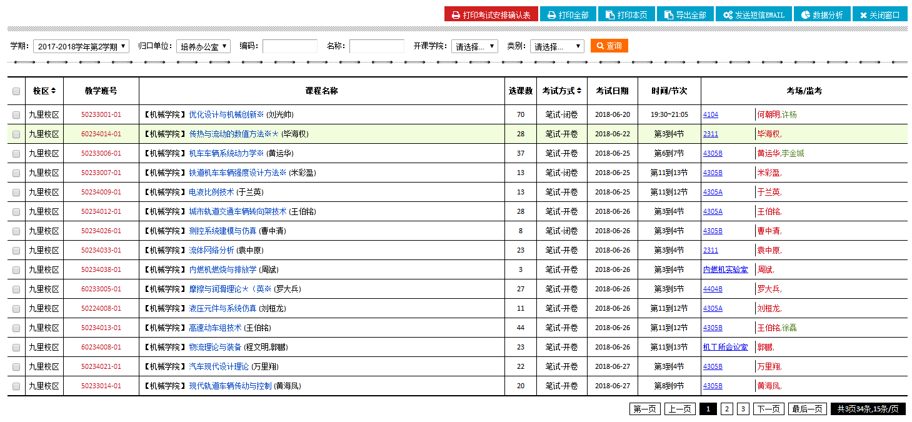Viewport: 912px width, 422px height.
Task: Open 发送短信EMAIL messaging function
Action: pyautogui.click(x=753, y=14)
